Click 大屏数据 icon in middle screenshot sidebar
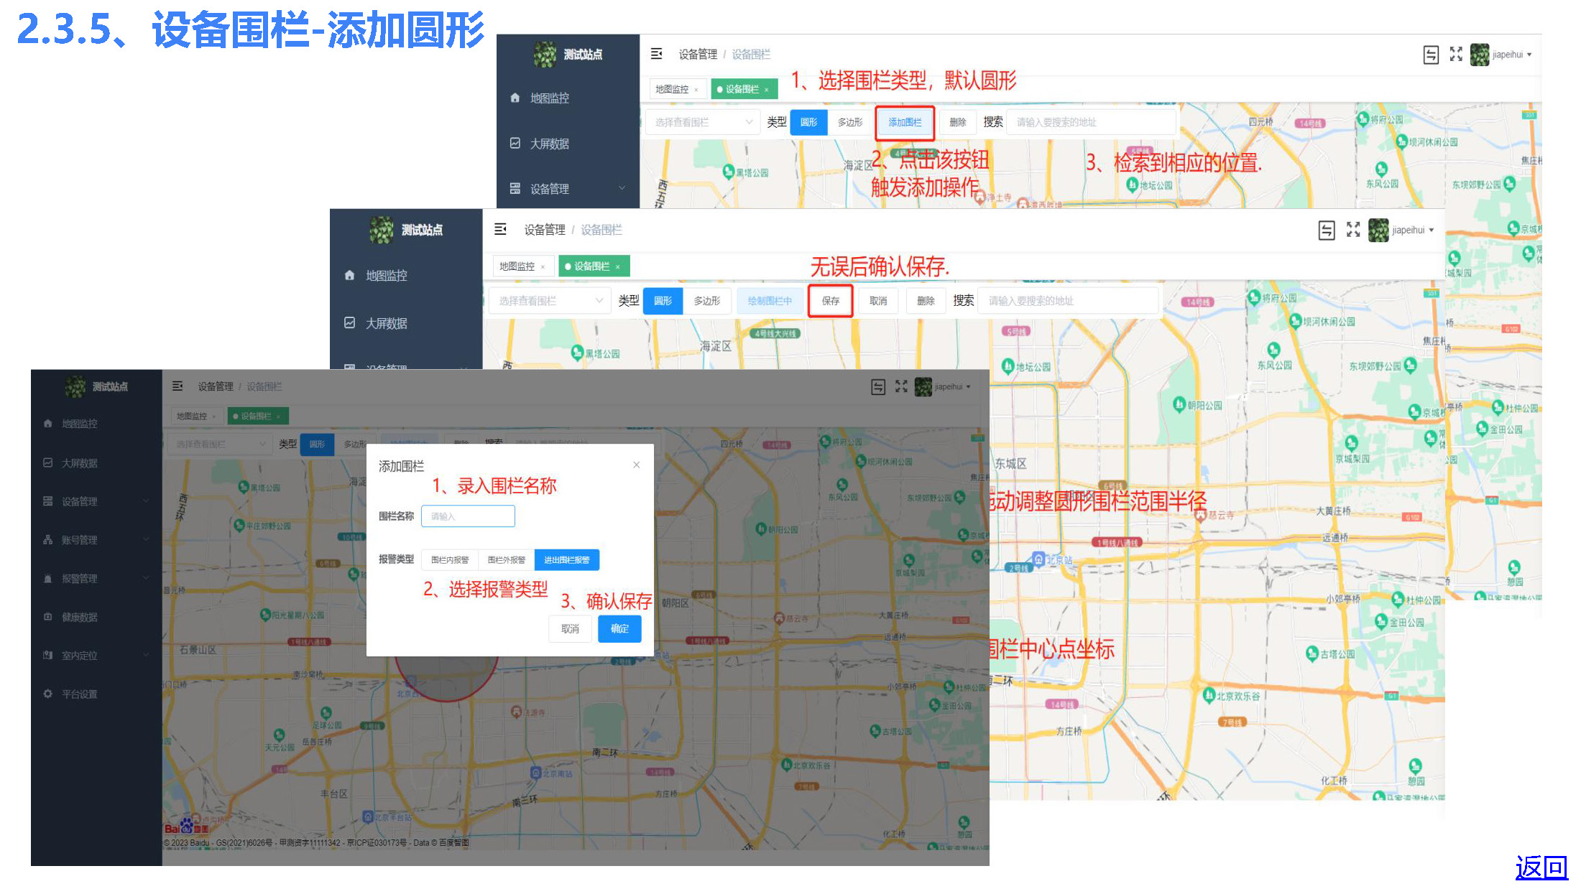The height and width of the screenshot is (889, 1581). click(x=349, y=322)
